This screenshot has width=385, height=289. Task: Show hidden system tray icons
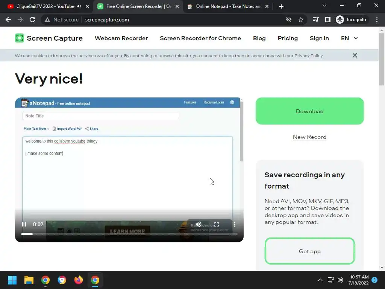(320, 280)
